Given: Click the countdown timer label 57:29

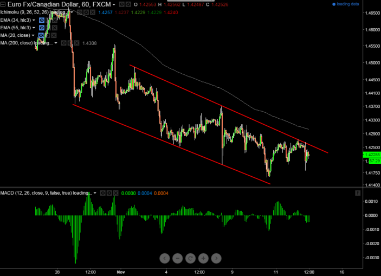Looking at the screenshot, I should [375, 161].
